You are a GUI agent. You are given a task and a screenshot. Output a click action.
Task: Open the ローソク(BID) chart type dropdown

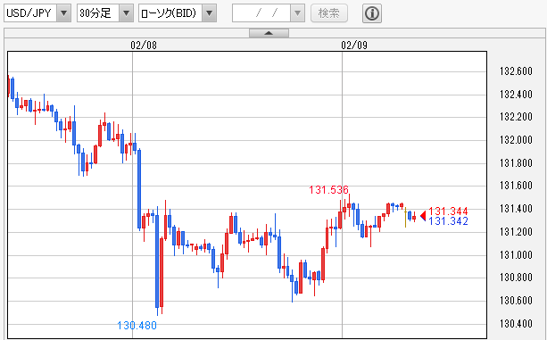(x=178, y=13)
